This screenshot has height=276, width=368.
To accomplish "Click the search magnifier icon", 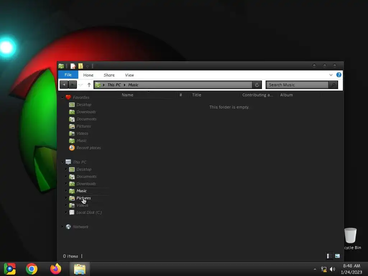I will (333, 85).
